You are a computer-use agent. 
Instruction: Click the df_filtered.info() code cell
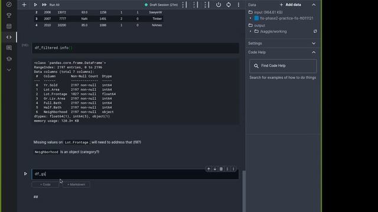click(x=135, y=48)
